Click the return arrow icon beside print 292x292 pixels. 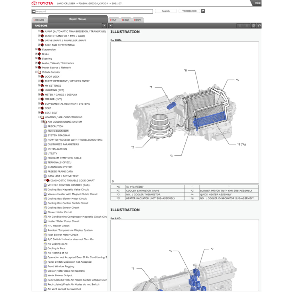click(259, 26)
